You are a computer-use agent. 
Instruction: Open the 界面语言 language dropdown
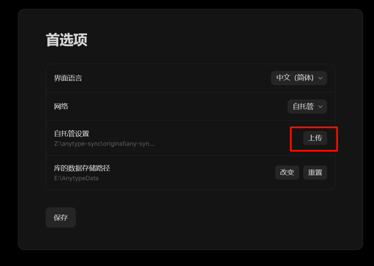click(299, 78)
